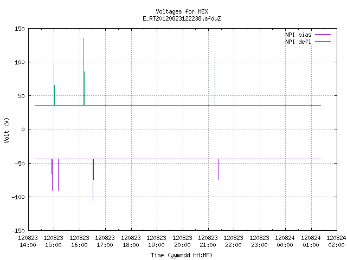Click the 'NPI defl' legend label
This screenshot has width=347, height=260.
[298, 42]
